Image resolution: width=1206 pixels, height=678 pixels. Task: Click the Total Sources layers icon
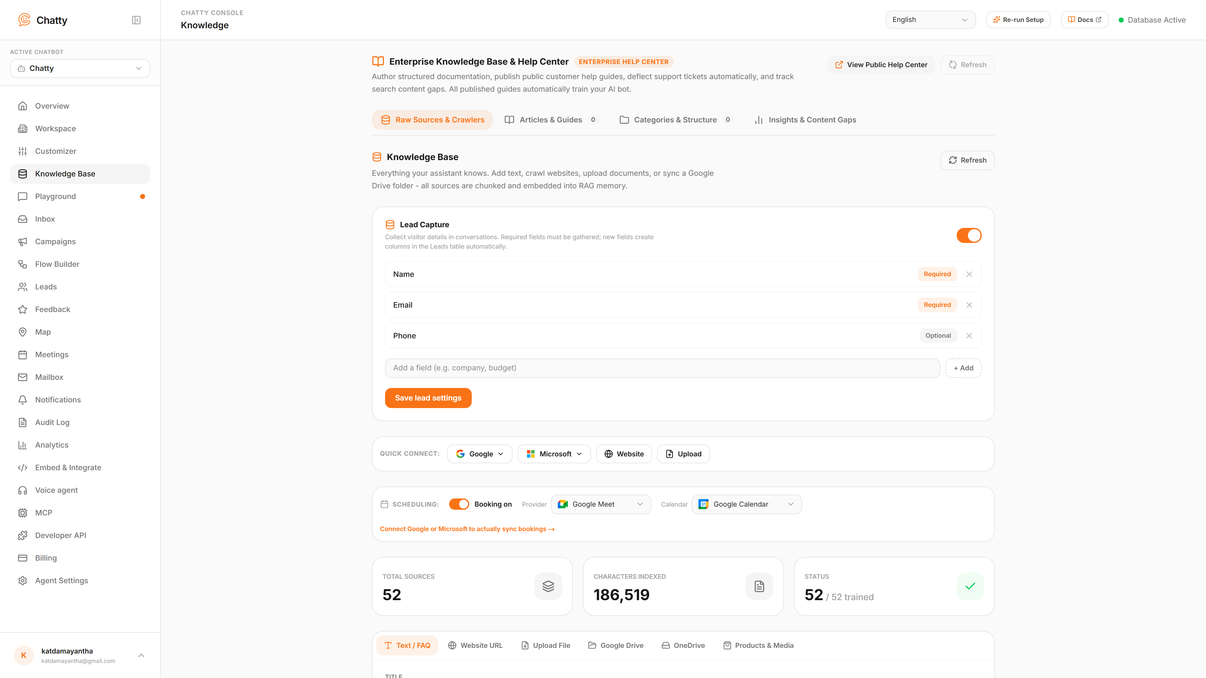[548, 586]
